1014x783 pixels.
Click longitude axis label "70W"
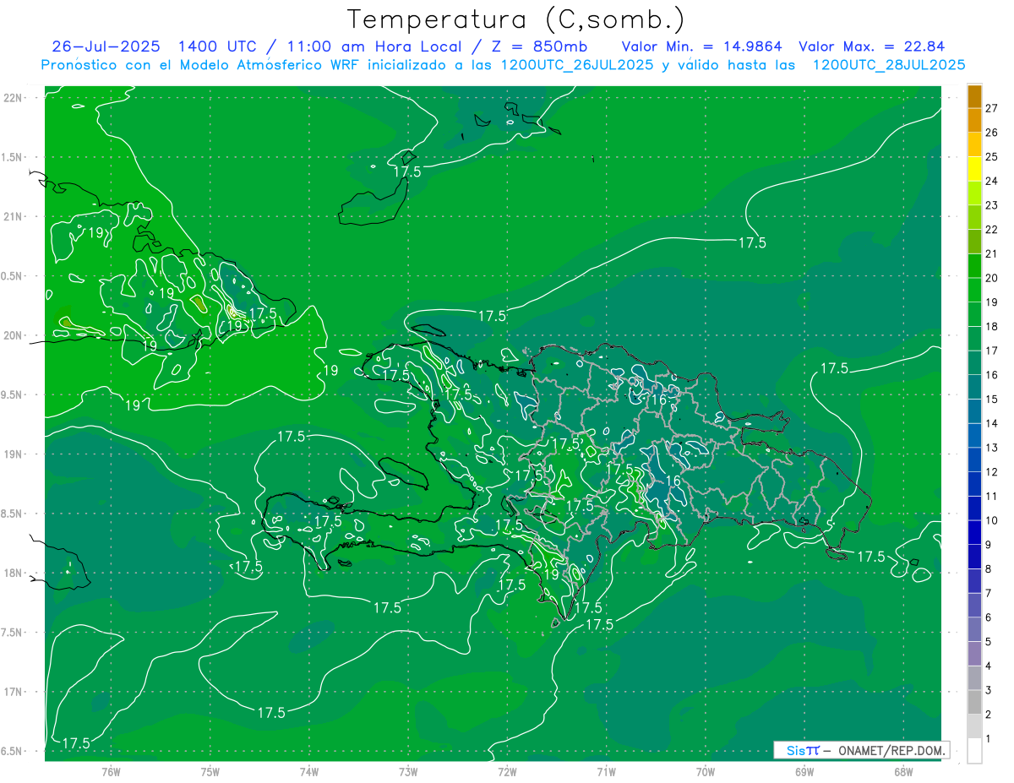click(706, 772)
